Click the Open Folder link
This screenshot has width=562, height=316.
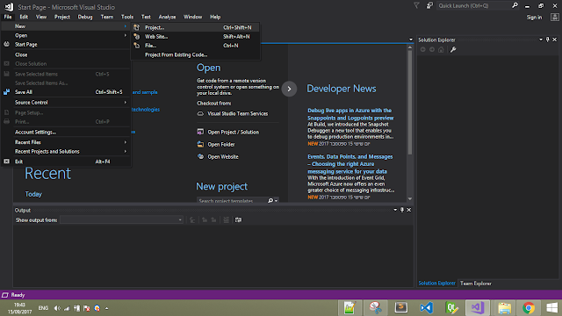click(221, 144)
